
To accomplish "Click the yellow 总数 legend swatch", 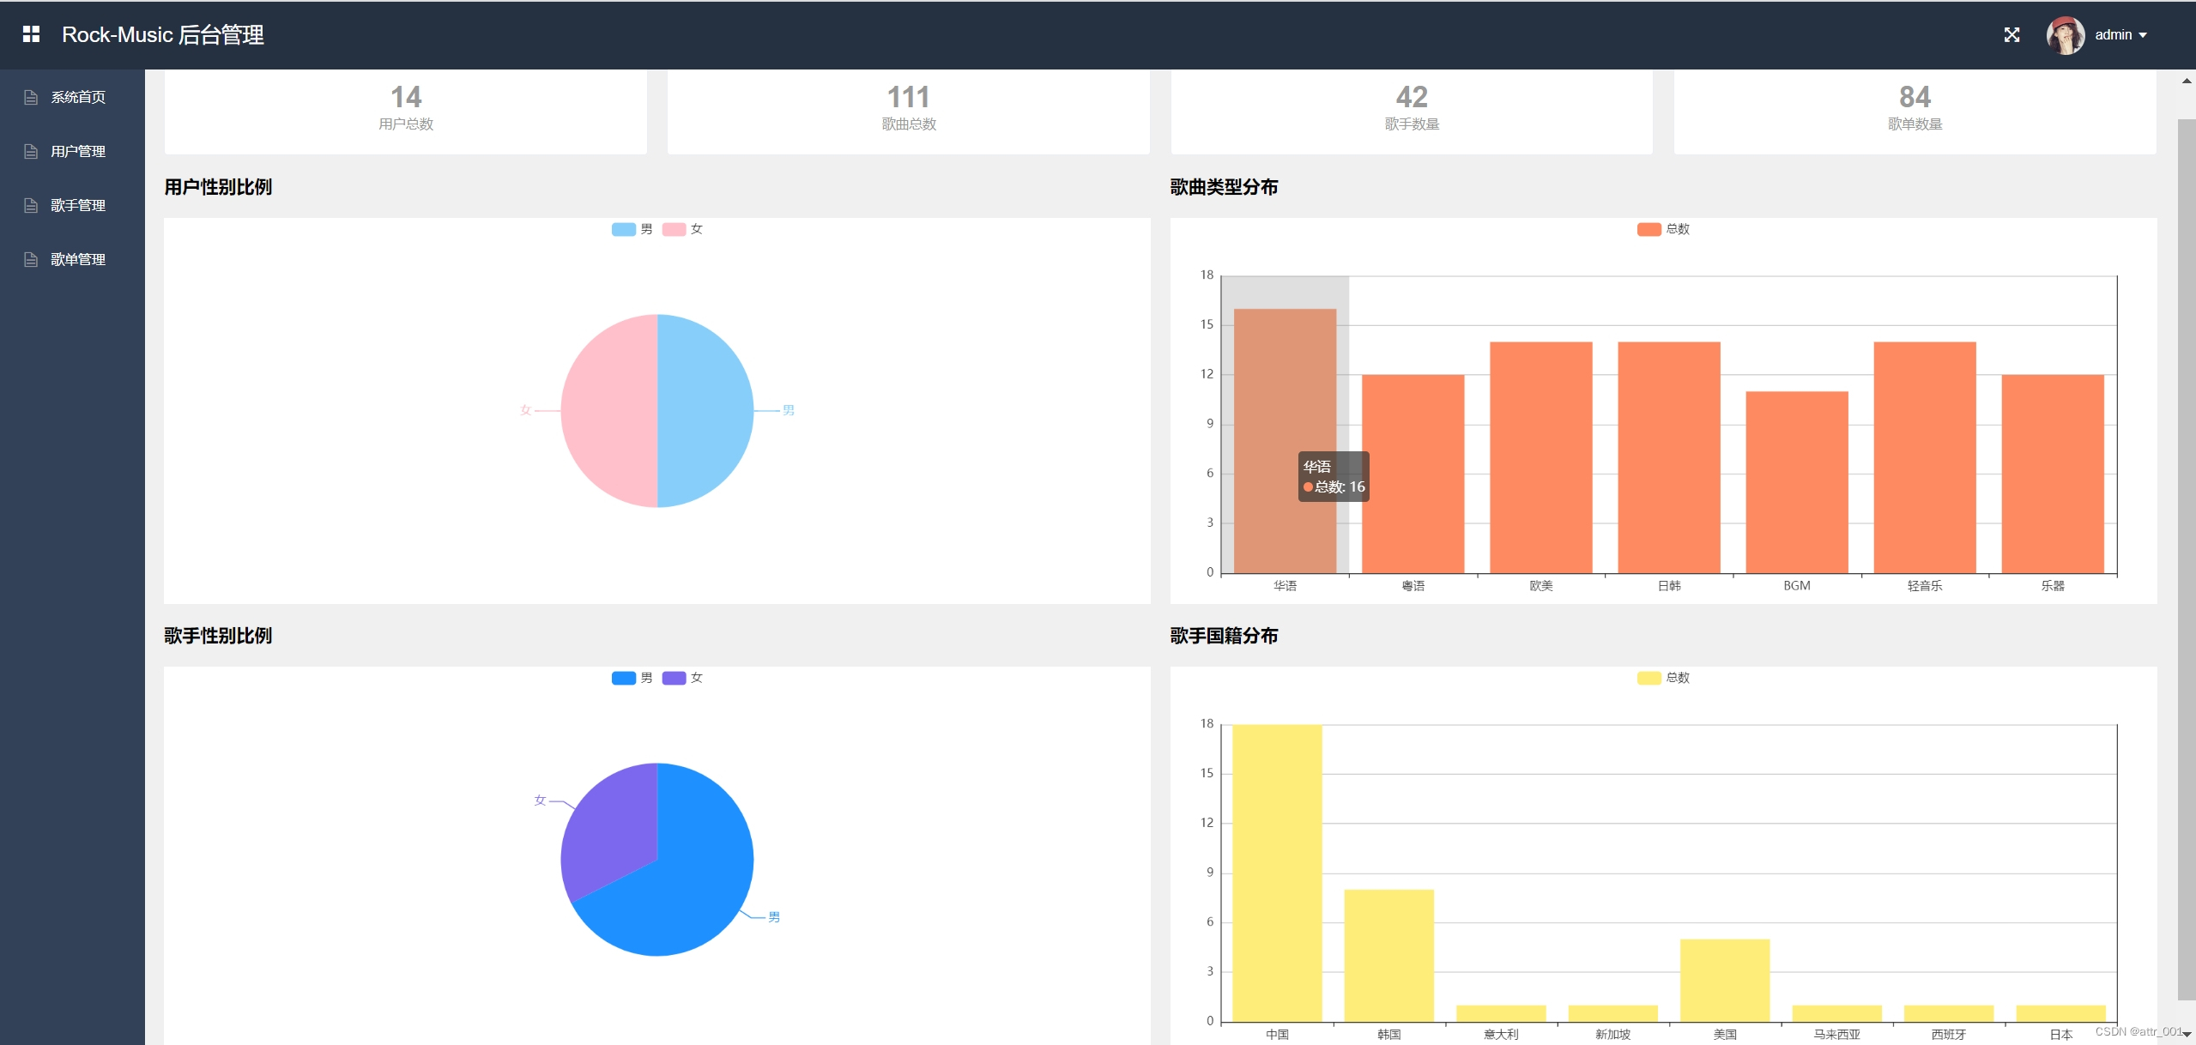I will click(1649, 678).
